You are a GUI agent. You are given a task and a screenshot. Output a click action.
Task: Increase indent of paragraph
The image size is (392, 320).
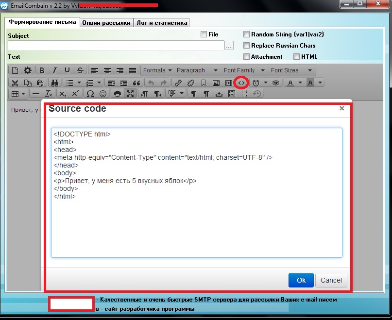[124, 83]
